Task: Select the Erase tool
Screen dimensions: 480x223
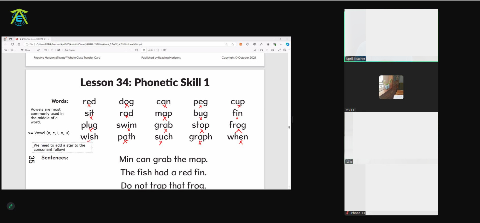Action: click(38, 50)
